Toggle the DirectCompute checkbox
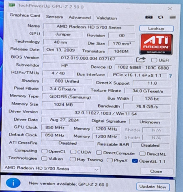This screenshot has height=192, width=183. coord(99,153)
